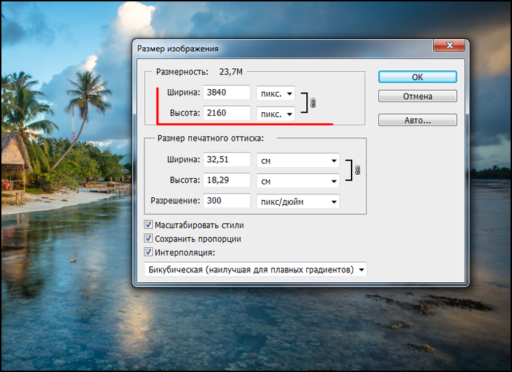Toggle the Масштабировать стили checkbox
Viewport: 512px width, 372px height.
(x=149, y=224)
